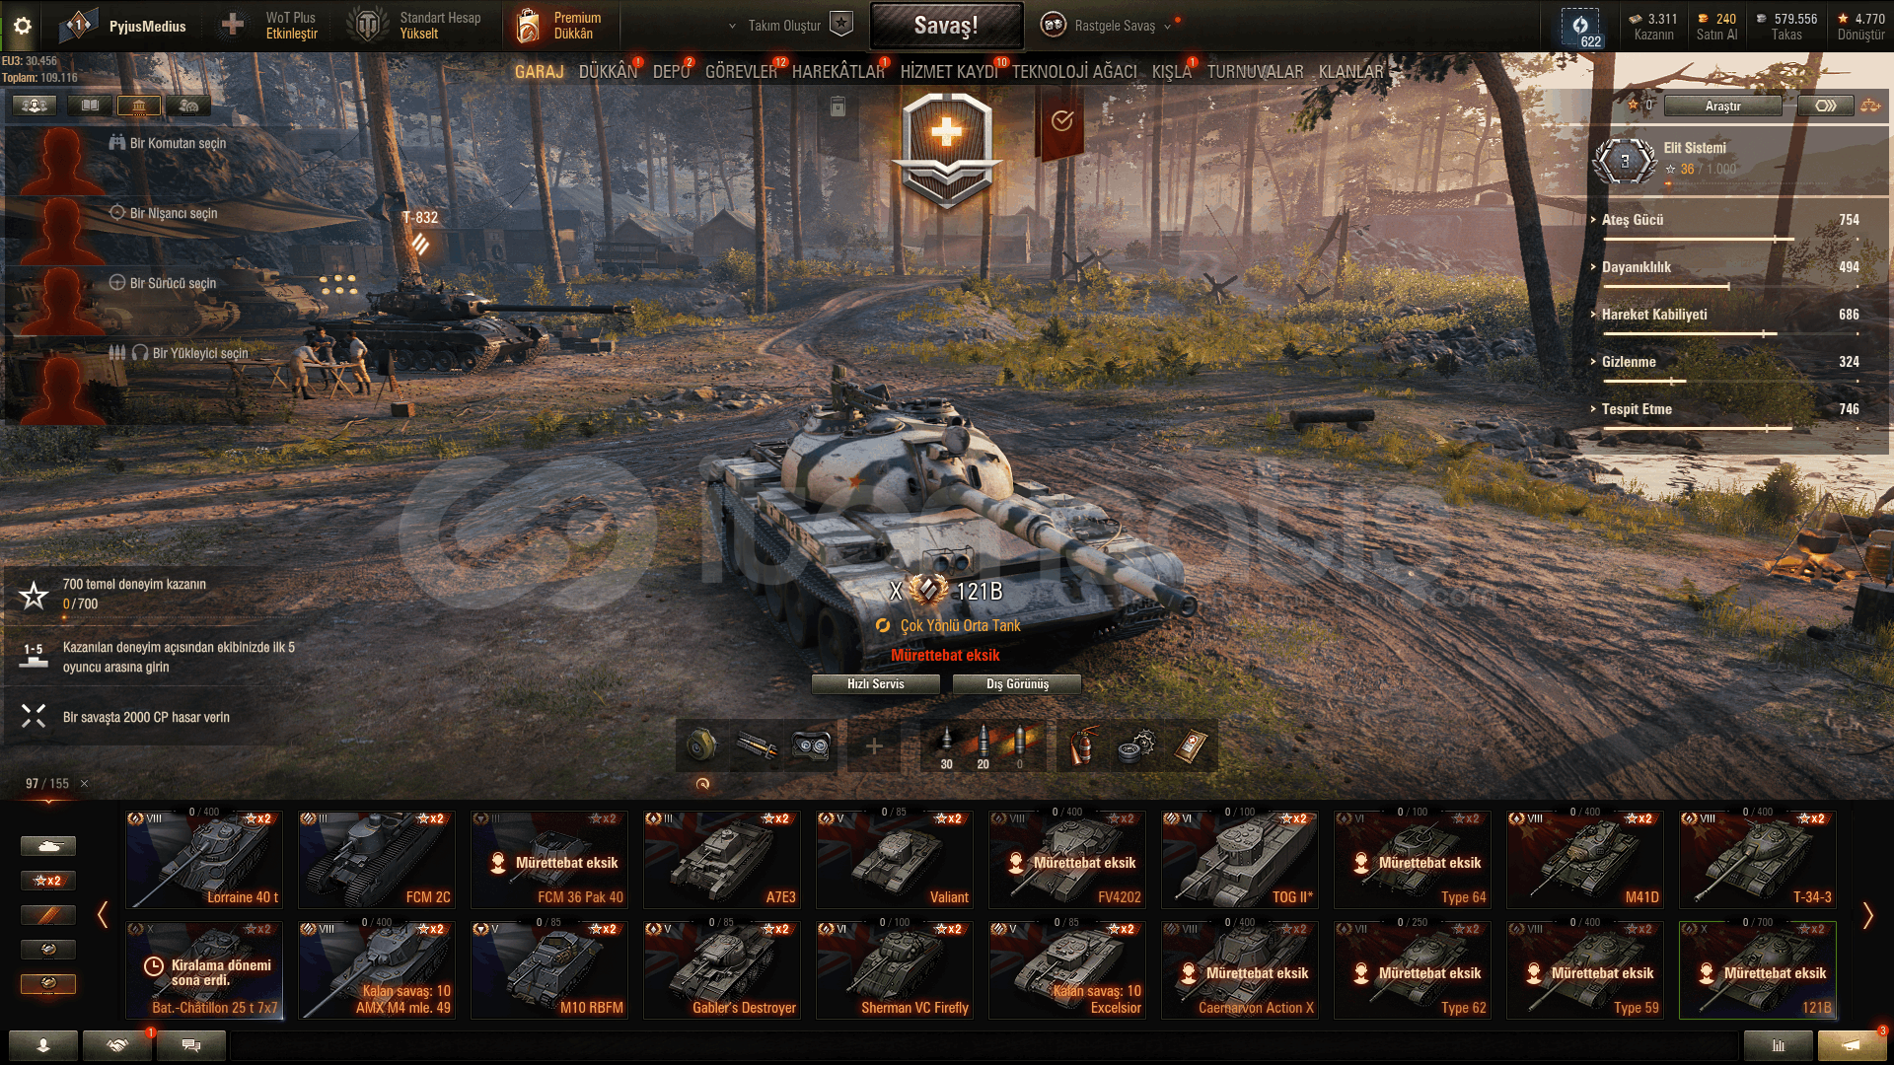Viewport: 1894px width, 1065px height.
Task: Toggle the tank type carousel filter
Action: tap(47, 846)
